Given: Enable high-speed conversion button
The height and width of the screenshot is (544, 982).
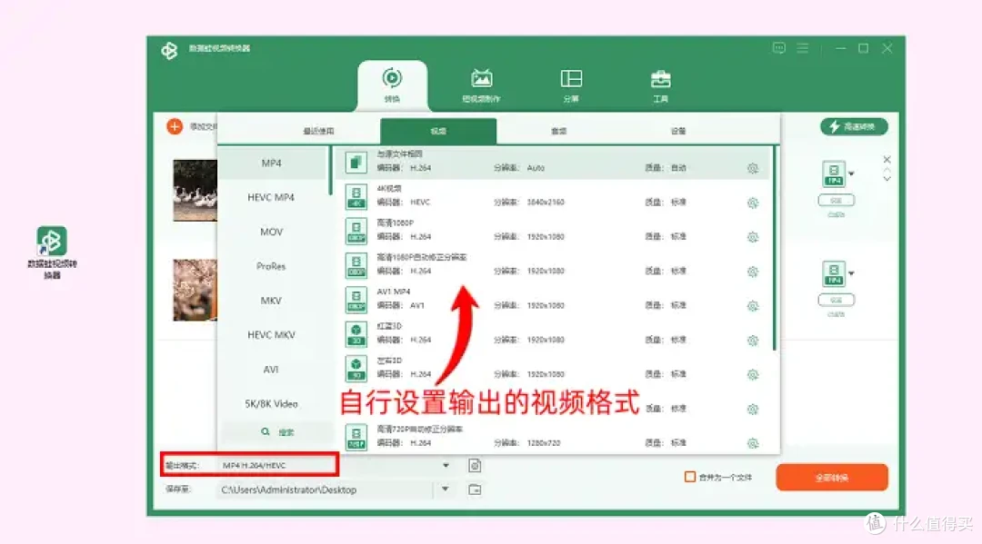Looking at the screenshot, I should point(854,126).
